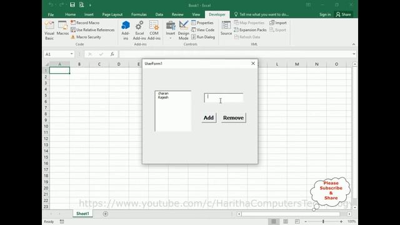
Task: Switch to the Formulas tab
Action: 139,14
